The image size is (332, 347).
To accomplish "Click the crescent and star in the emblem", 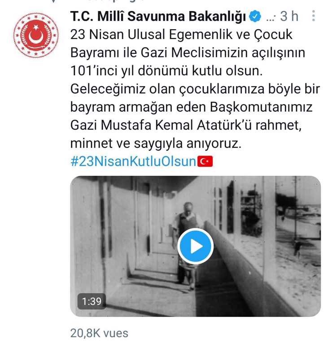I will [x=36, y=35].
